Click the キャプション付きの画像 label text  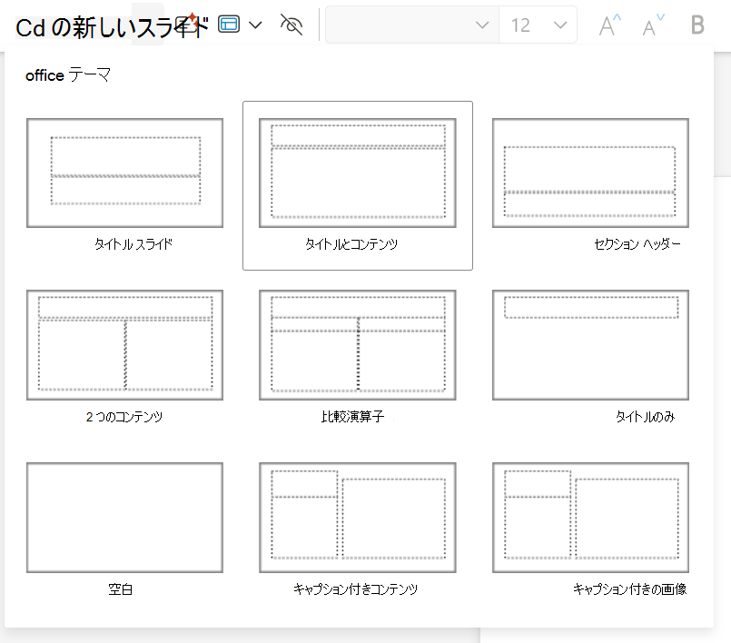coord(630,589)
